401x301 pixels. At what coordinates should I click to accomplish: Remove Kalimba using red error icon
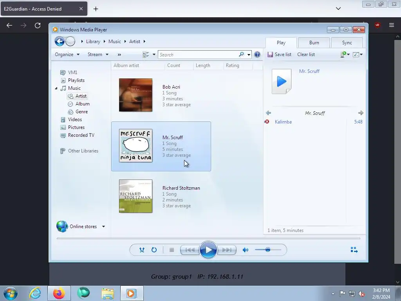[267, 121]
